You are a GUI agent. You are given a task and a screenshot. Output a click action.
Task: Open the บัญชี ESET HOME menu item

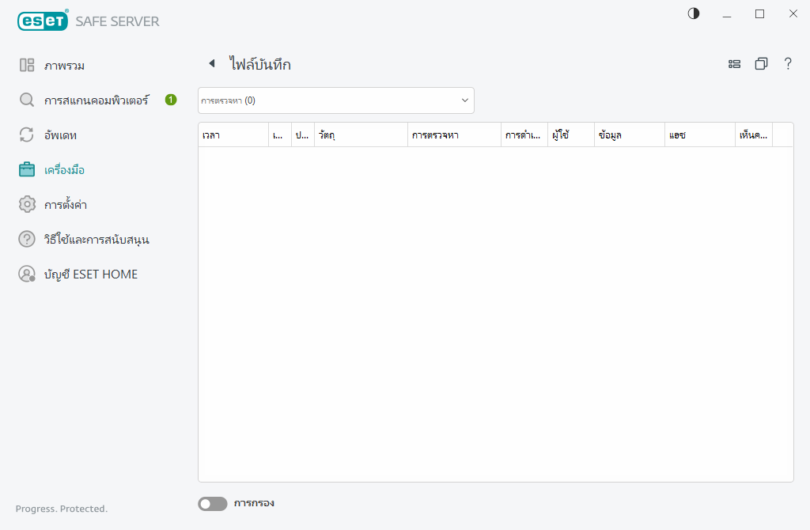(90, 274)
